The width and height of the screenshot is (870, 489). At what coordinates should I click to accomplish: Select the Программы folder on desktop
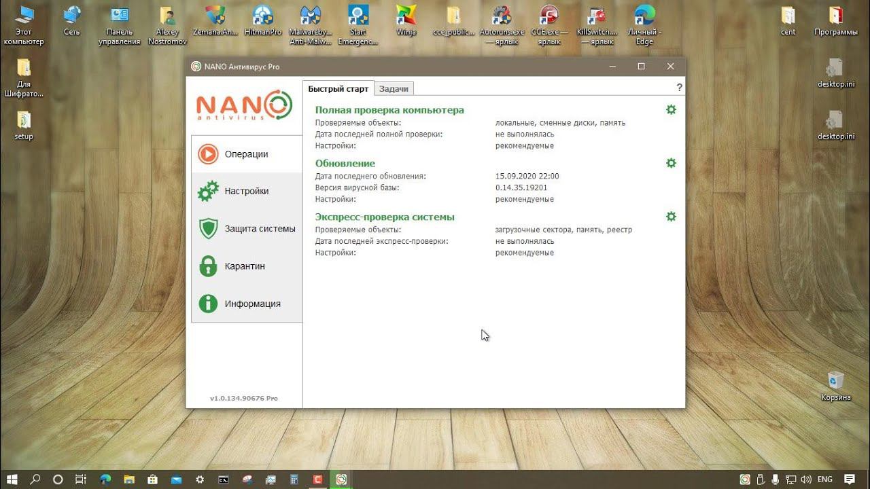pyautogui.click(x=836, y=21)
